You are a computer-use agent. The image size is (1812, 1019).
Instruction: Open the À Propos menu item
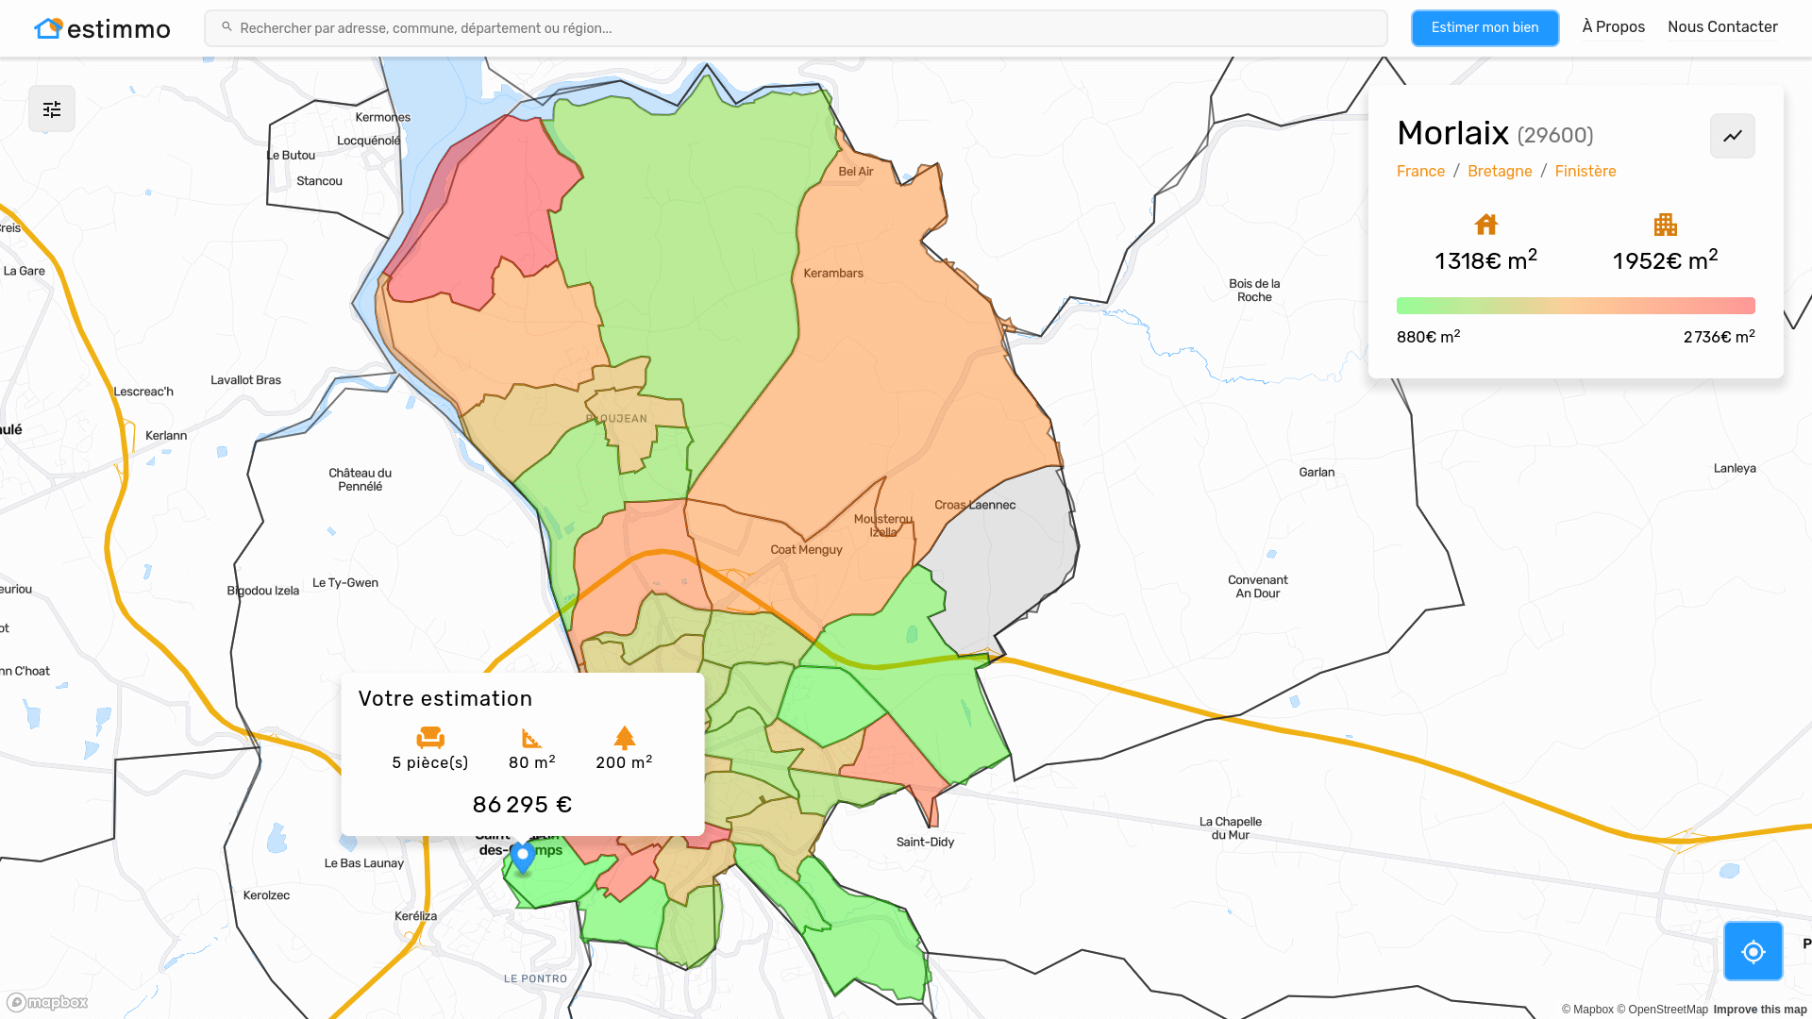pyautogui.click(x=1613, y=27)
